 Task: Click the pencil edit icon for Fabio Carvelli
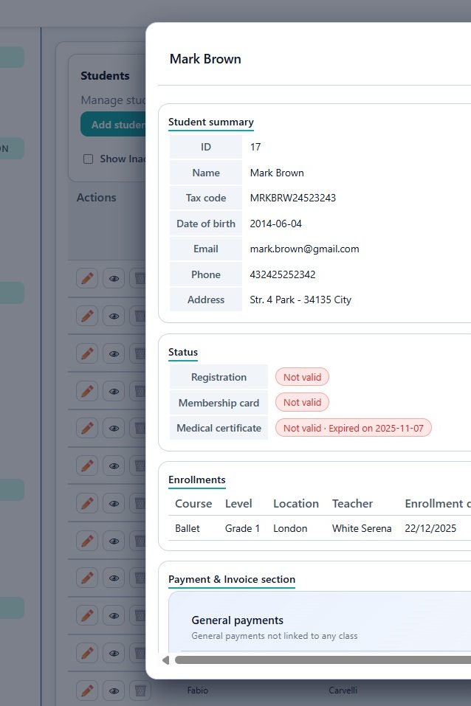click(87, 691)
